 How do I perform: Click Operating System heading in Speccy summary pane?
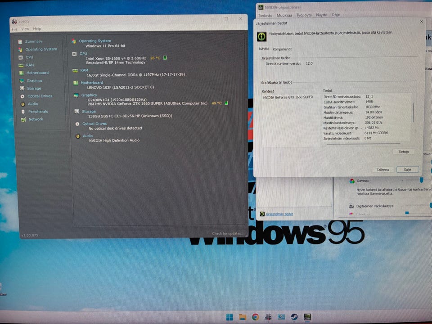[95, 41]
